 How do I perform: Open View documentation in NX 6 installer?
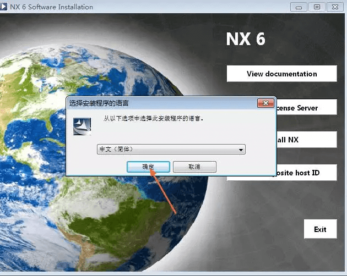(x=281, y=74)
